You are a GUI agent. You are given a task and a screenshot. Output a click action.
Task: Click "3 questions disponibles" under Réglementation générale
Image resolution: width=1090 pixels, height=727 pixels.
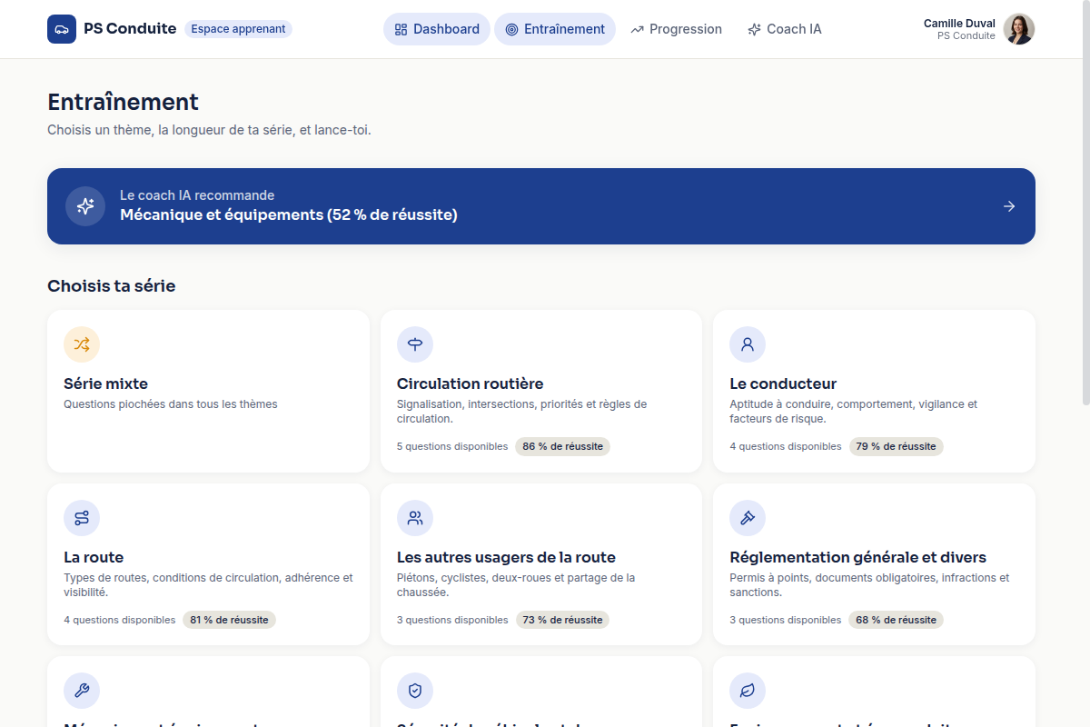click(786, 620)
